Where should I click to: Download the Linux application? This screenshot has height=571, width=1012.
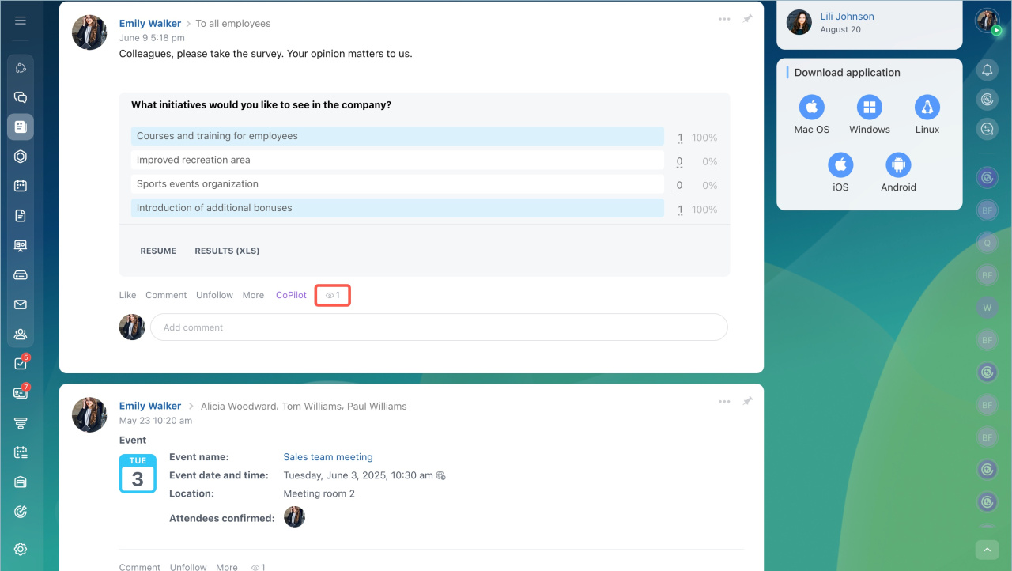point(927,115)
